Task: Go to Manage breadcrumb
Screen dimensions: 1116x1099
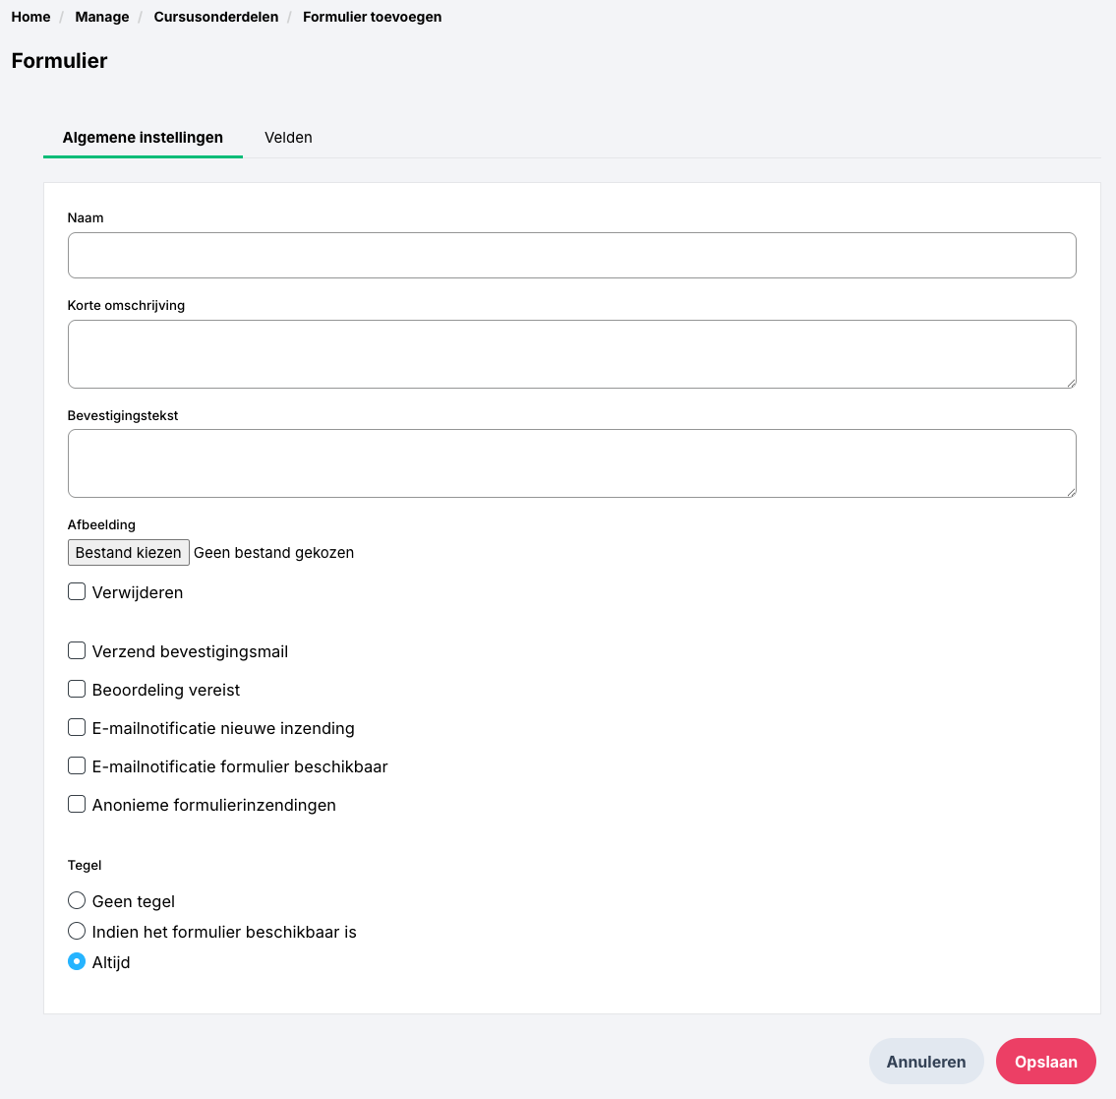Action: click(102, 17)
